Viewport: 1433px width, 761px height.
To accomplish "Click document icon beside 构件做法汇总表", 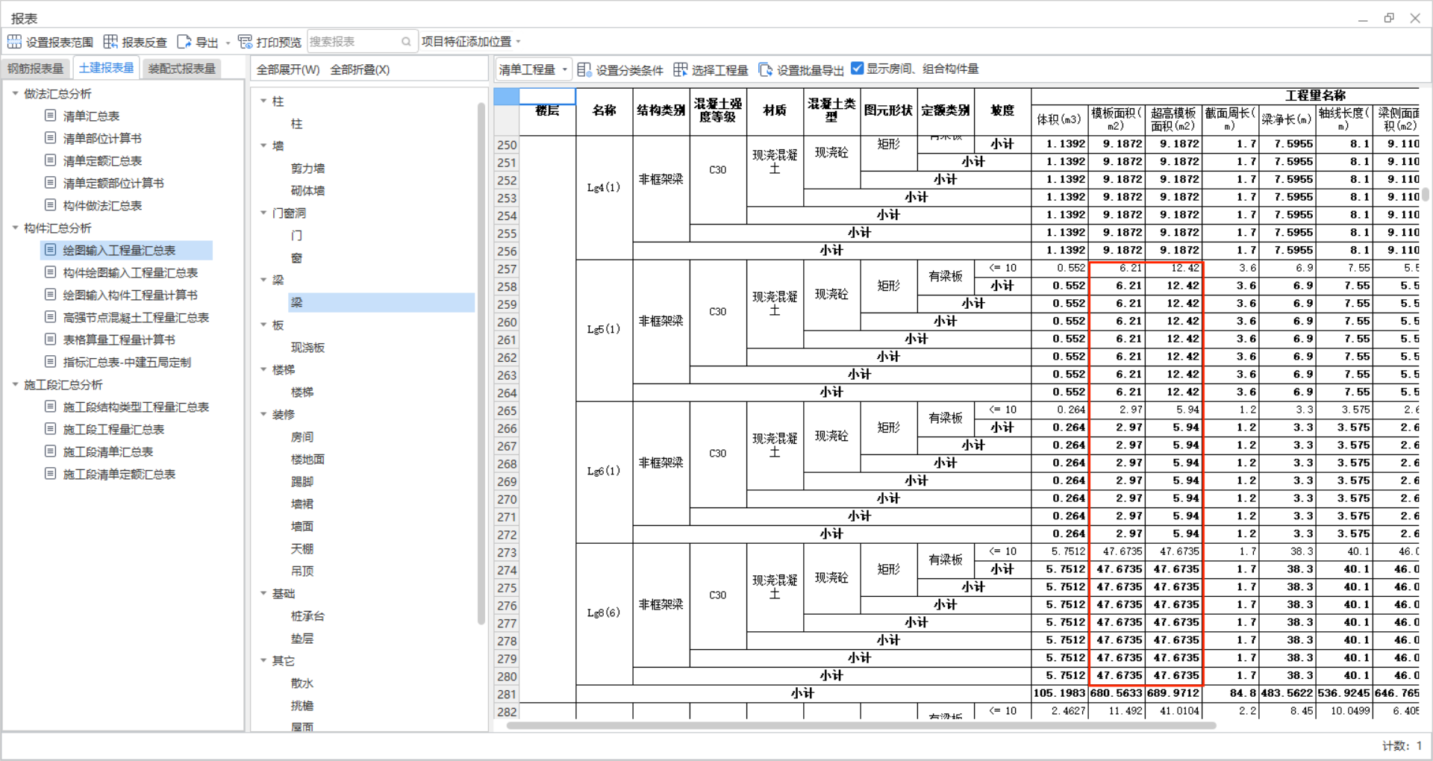I will pyautogui.click(x=50, y=205).
